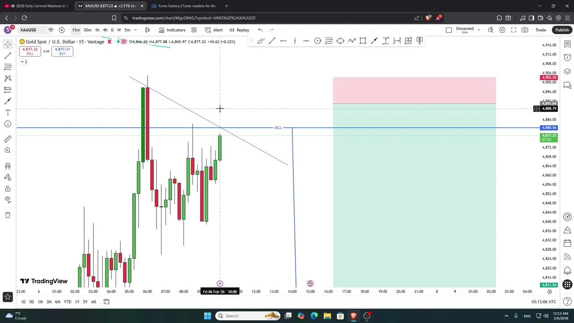Pick the long position tool with dollar icon
The image size is (574, 323).
click(x=420, y=40)
